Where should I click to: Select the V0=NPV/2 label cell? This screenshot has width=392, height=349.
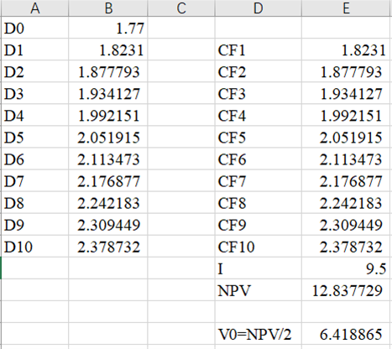259,334
